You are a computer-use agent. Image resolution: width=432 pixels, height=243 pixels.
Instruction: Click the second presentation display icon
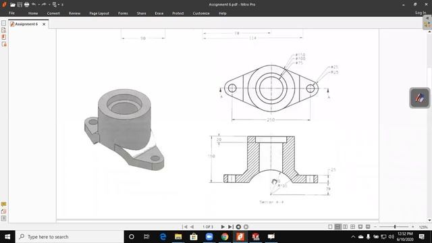tap(368, 227)
